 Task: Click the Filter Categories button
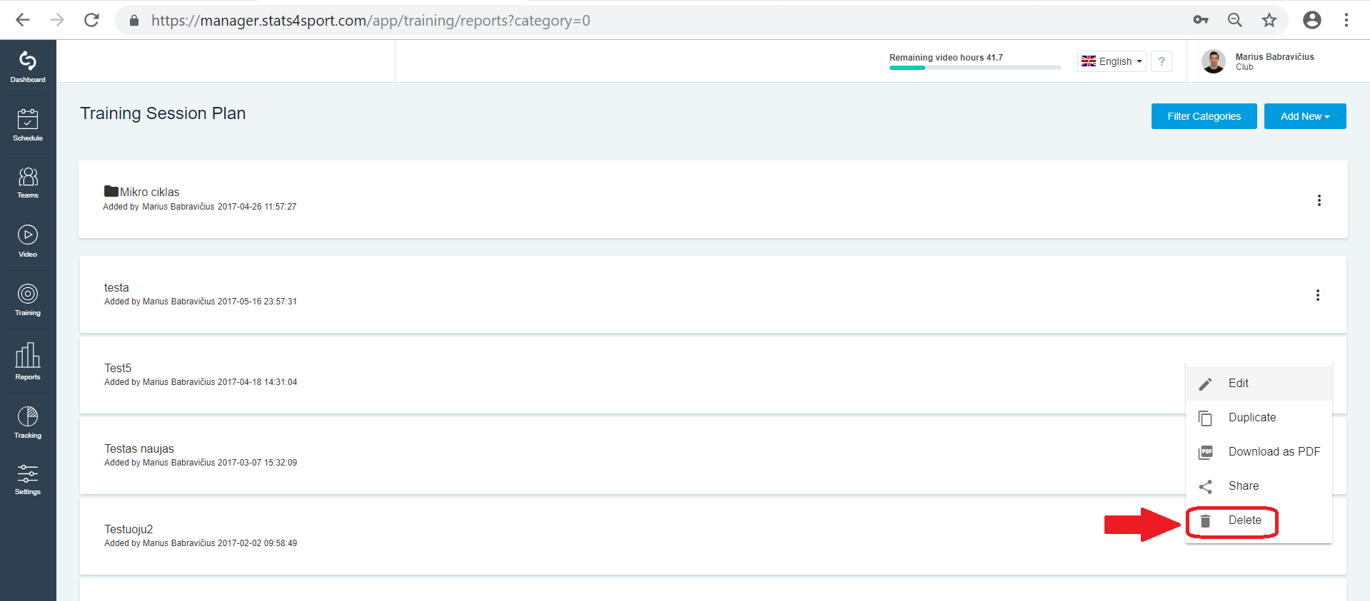(1204, 116)
